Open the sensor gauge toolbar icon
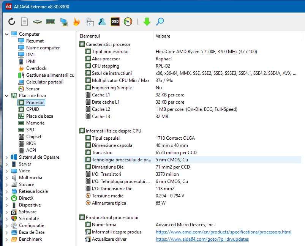Viewport: 305px width, 246px height. [128, 22]
